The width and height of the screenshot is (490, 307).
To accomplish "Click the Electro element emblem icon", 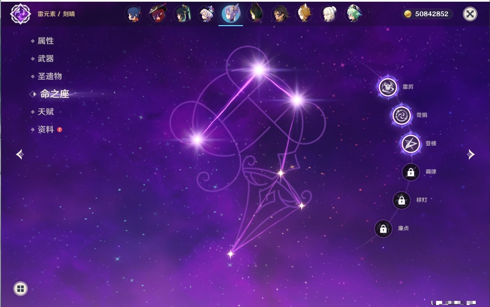I will (x=20, y=14).
